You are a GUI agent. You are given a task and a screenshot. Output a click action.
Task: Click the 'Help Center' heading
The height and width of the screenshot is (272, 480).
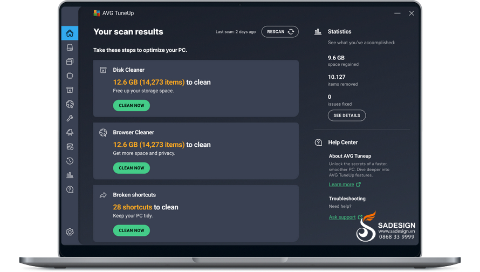click(x=343, y=142)
